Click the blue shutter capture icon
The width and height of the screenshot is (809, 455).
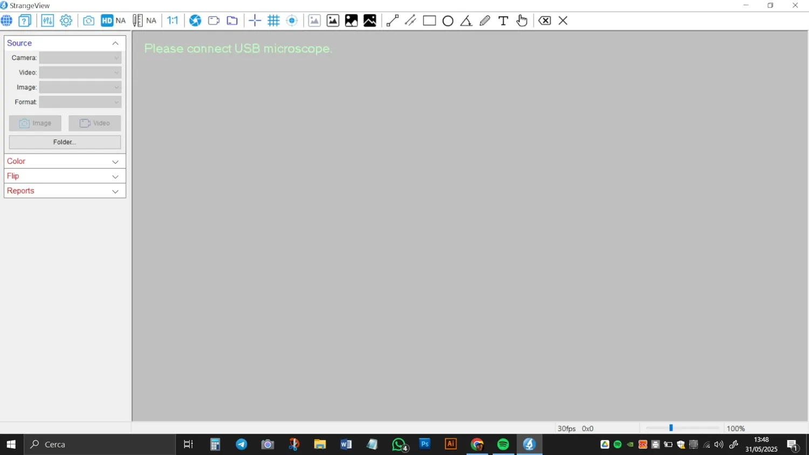pos(195,21)
